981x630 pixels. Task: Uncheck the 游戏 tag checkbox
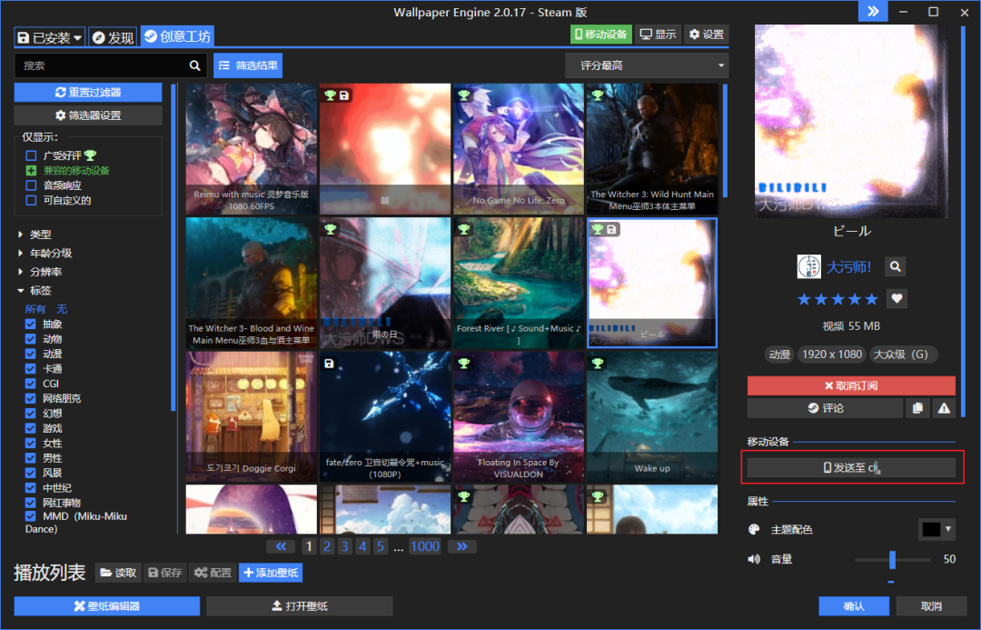(30, 428)
